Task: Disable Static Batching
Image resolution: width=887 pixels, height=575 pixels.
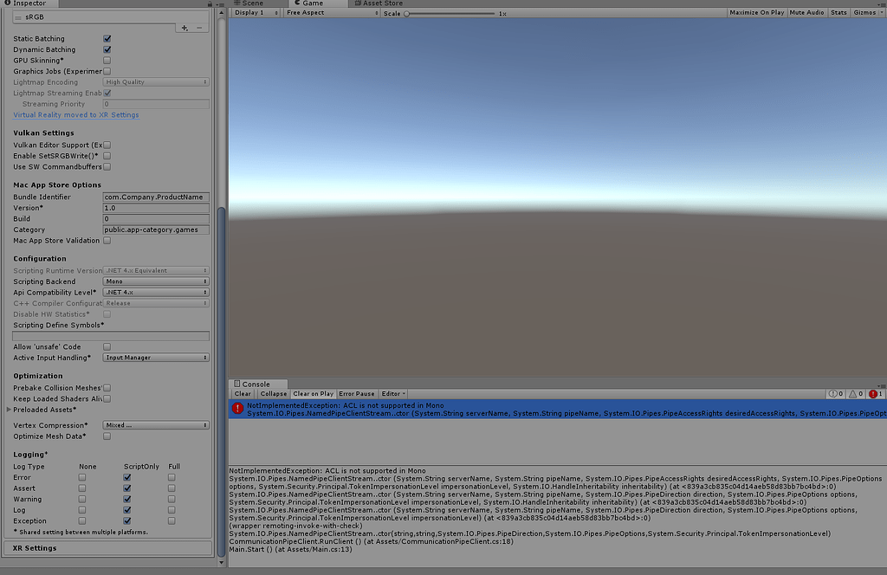Action: 107,38
